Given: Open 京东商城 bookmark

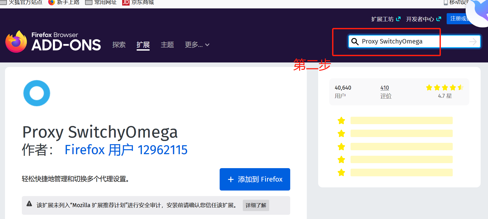Looking at the screenshot, I should pos(138,2).
